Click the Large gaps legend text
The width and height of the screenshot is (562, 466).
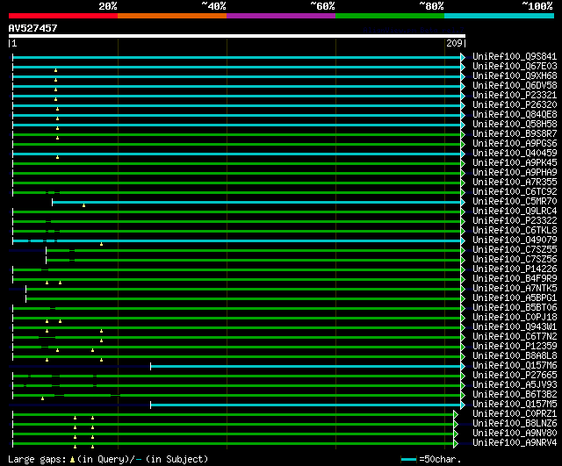coord(108,459)
